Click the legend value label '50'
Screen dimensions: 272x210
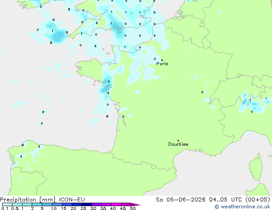click(x=133, y=208)
